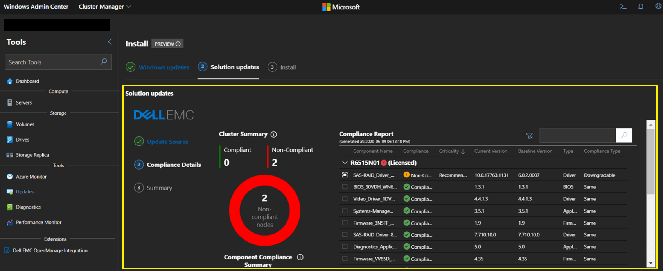The height and width of the screenshot is (271, 663).
Task: Click the green check on BIOS_30VDH row
Action: click(407, 187)
